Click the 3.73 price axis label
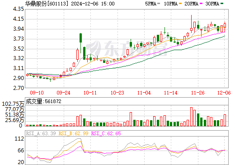 [19, 39]
